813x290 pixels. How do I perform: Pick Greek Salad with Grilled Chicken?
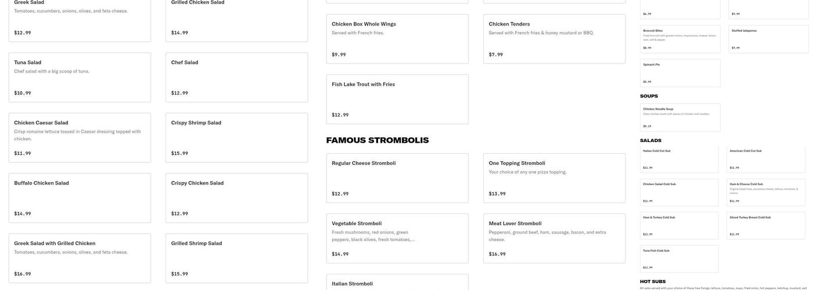tap(80, 259)
